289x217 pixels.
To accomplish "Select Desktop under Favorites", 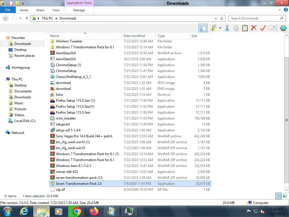I will (x=20, y=50).
